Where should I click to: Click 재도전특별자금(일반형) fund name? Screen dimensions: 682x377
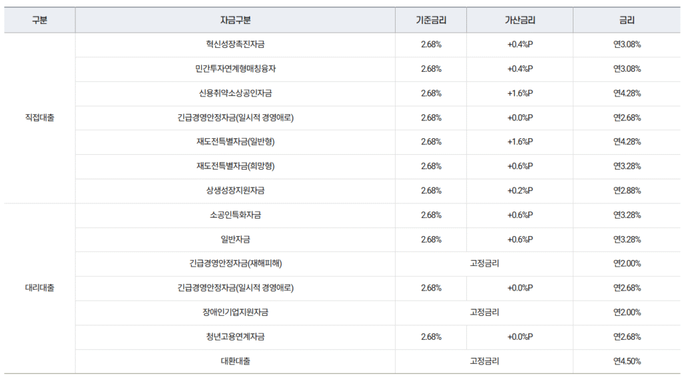pos(235,142)
